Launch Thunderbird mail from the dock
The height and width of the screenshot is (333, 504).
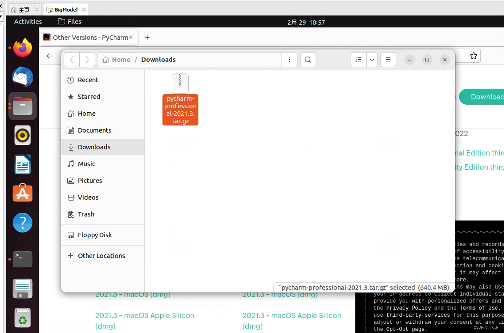[23, 77]
